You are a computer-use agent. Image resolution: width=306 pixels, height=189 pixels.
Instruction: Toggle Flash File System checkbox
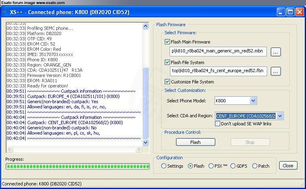[x=167, y=62]
